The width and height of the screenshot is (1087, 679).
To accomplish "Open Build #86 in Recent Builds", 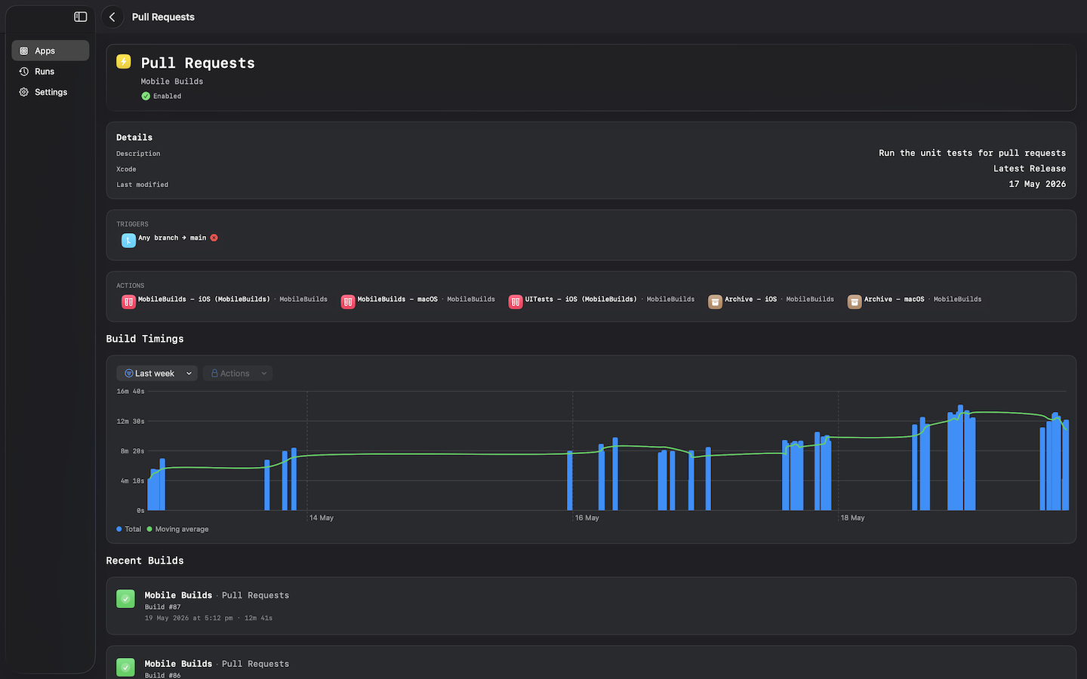I will (x=591, y=662).
